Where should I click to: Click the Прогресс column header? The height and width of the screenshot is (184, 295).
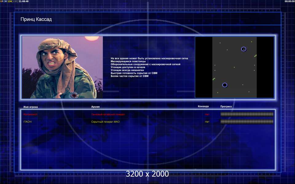(226, 106)
